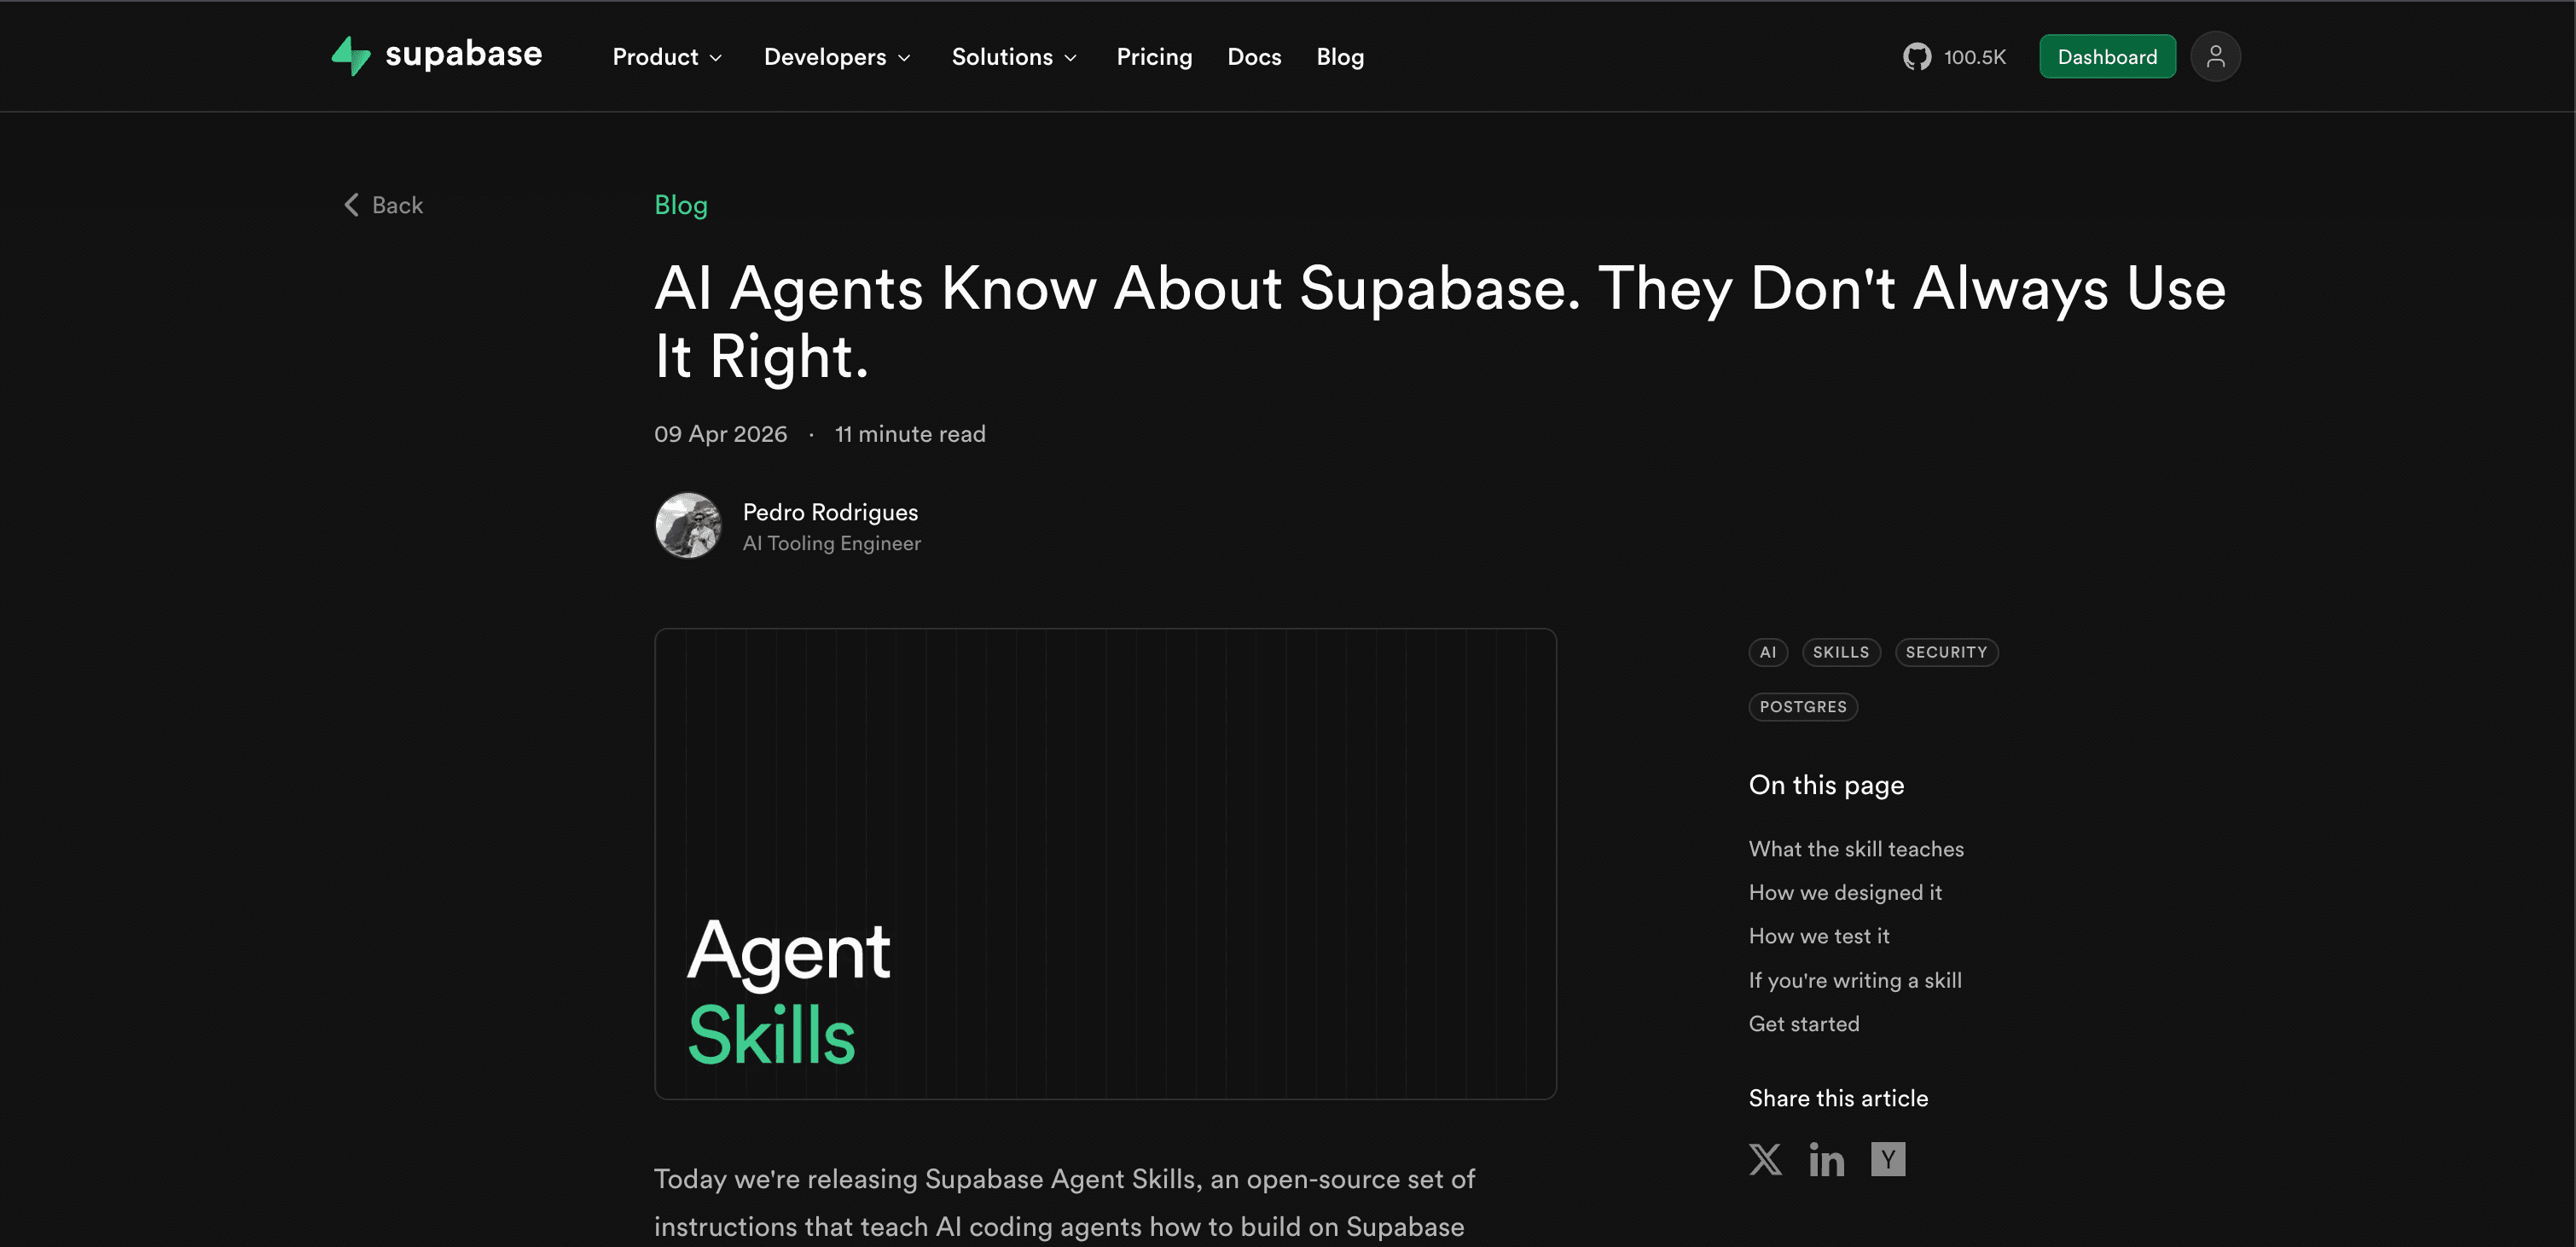Viewport: 2576px width, 1247px height.
Task: Click the AI tag
Action: [1768, 652]
